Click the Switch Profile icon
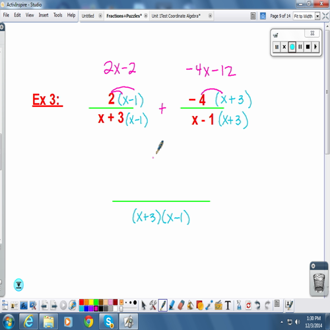 [x=15, y=305]
